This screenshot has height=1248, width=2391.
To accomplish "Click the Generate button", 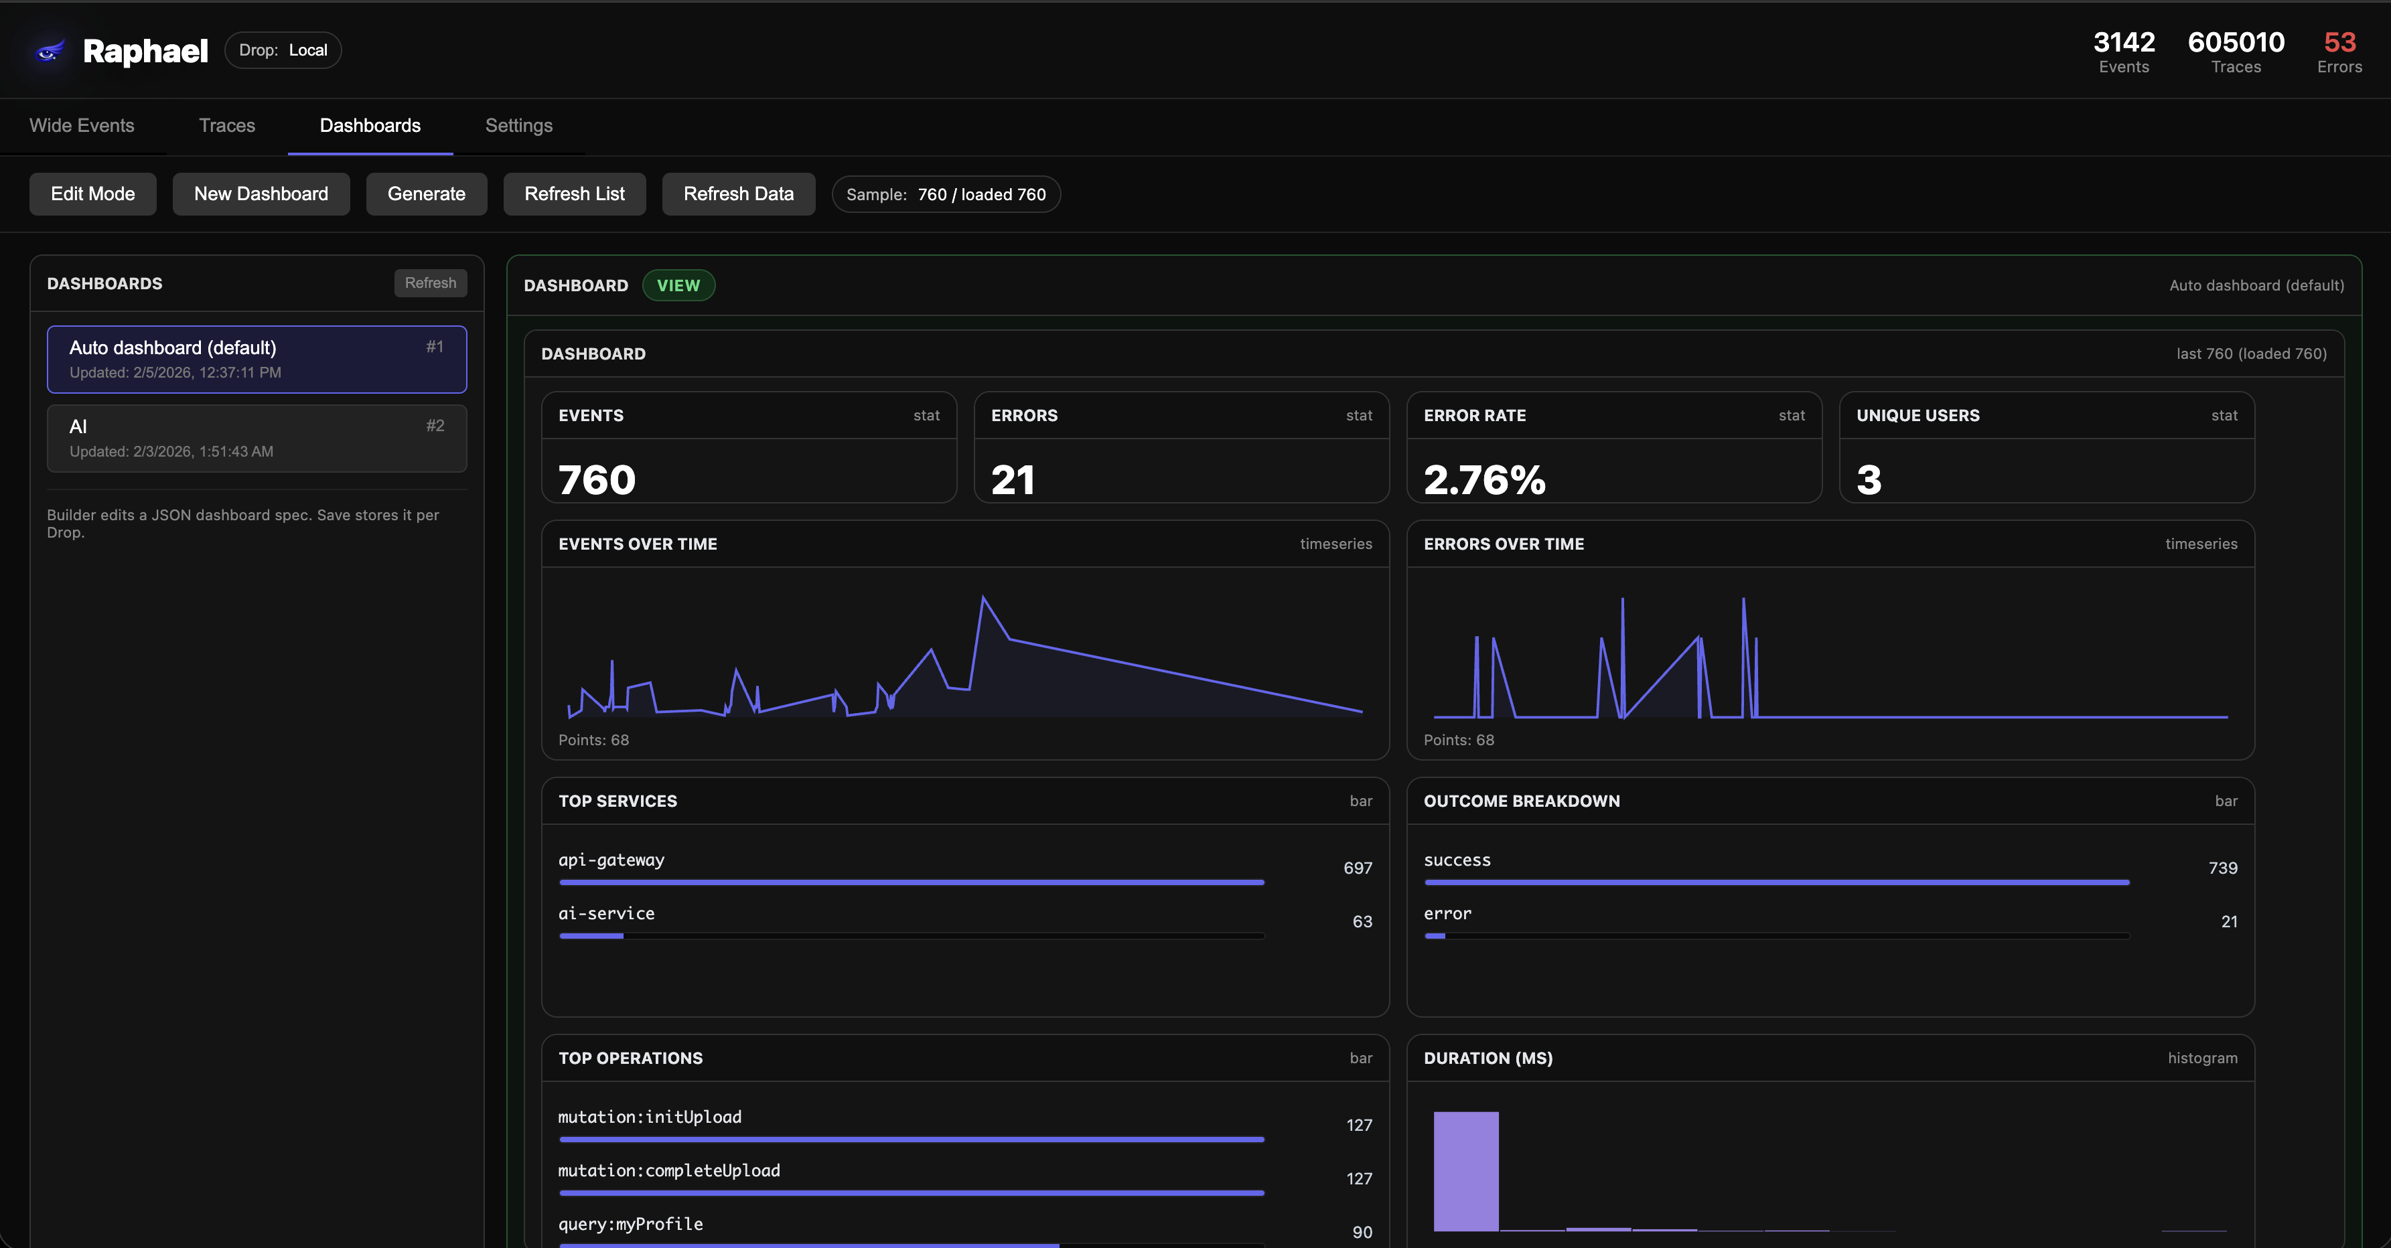I will tap(426, 194).
